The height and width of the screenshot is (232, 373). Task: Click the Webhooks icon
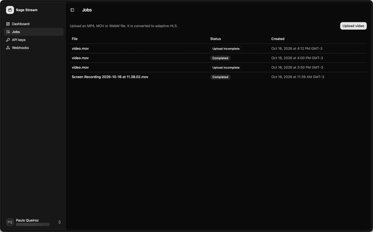click(x=8, y=48)
